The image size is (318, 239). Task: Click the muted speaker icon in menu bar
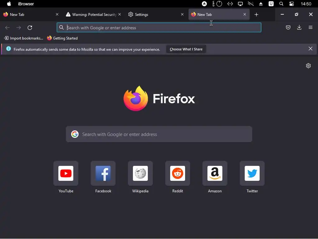(251, 4)
